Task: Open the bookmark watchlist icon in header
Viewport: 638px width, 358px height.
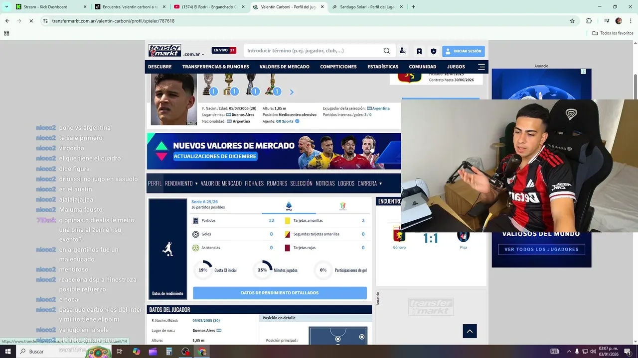Action: 419,51
